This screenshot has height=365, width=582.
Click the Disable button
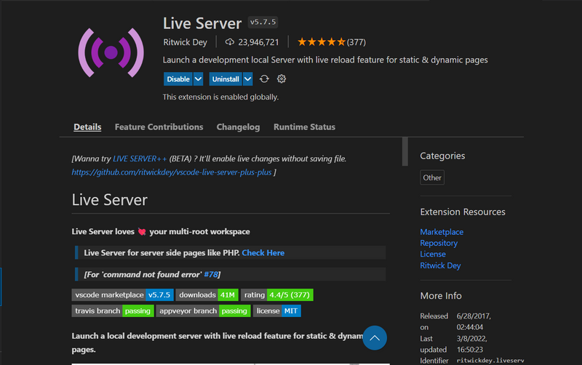178,79
